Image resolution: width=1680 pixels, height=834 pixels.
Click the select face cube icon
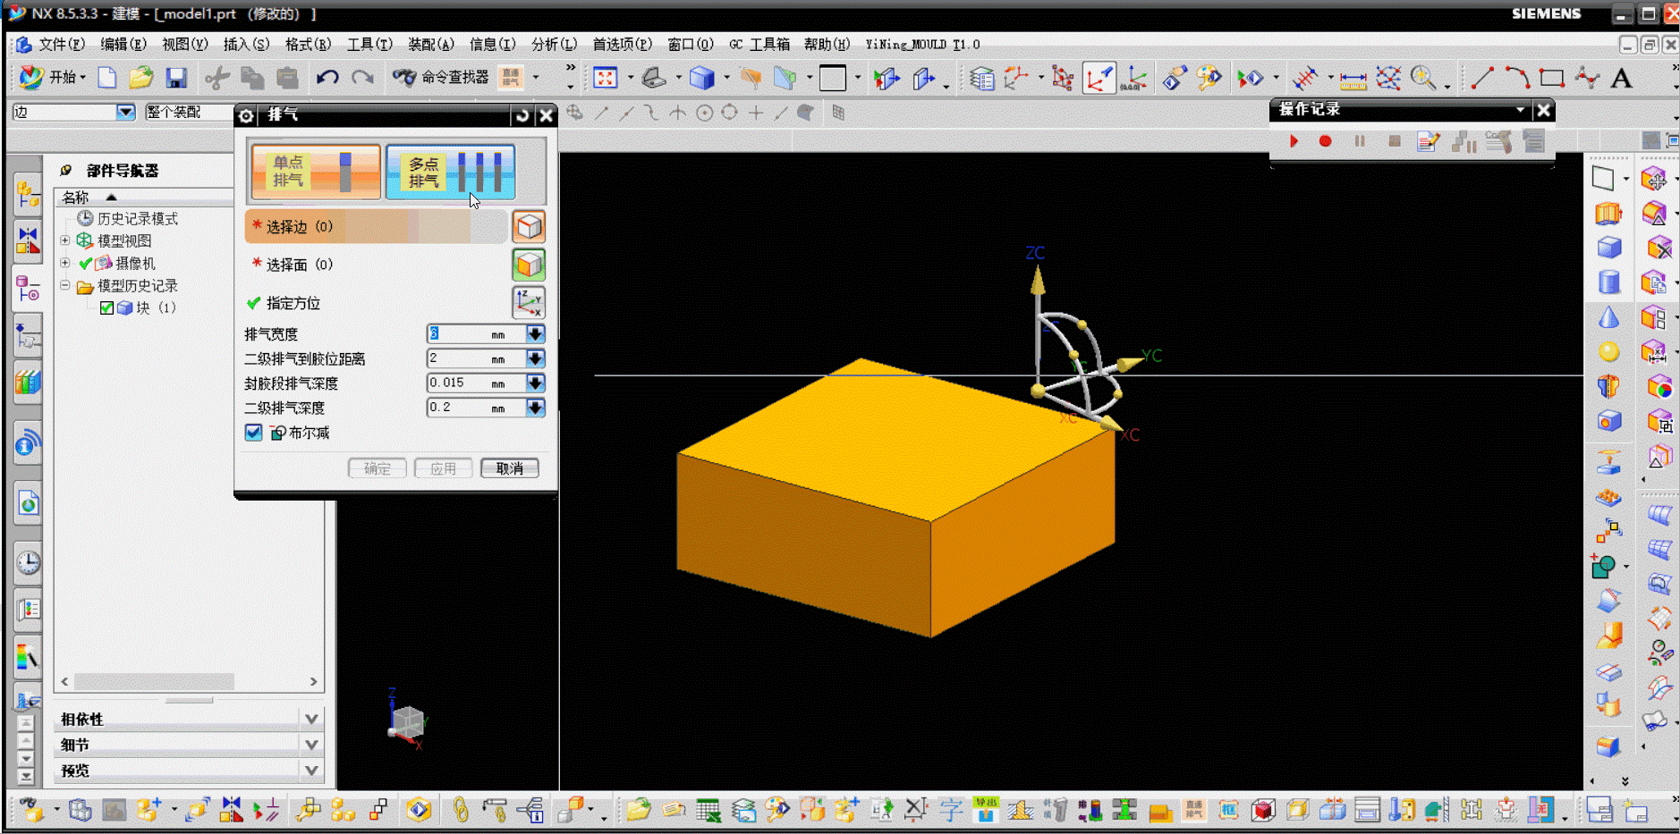click(x=529, y=265)
